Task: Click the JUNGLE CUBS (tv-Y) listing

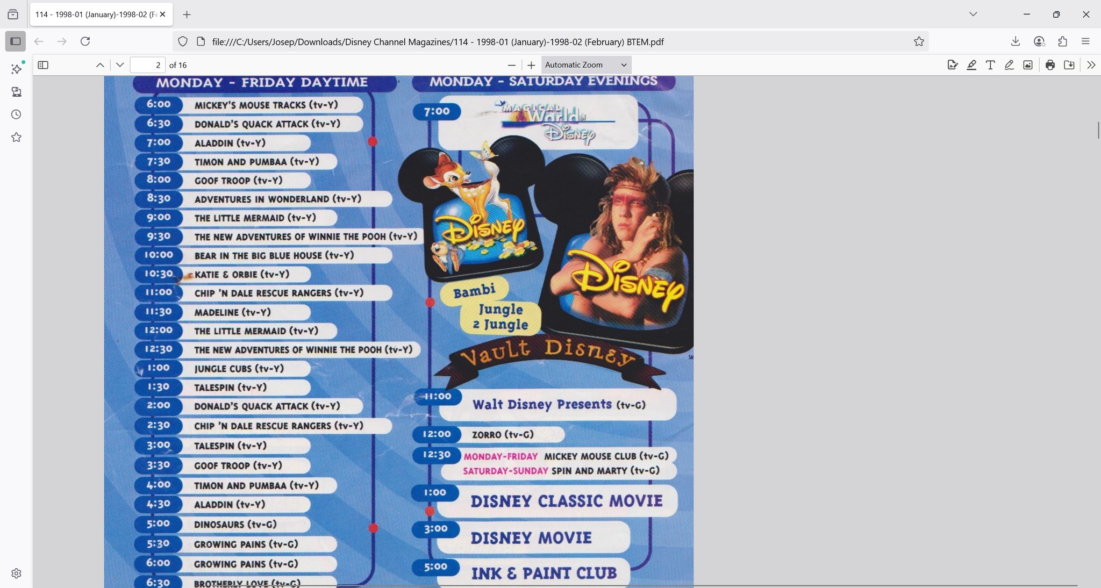Action: coord(239,368)
